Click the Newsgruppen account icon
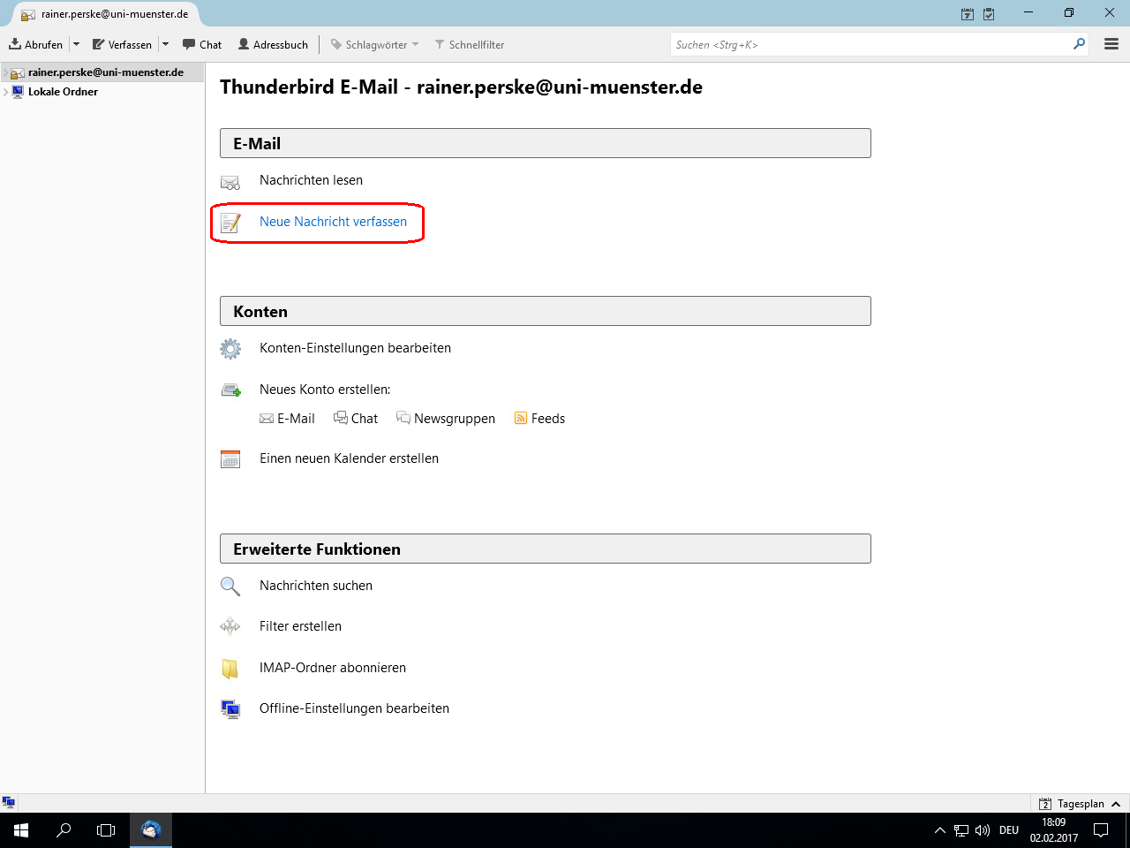Image resolution: width=1130 pixels, height=848 pixels. click(x=403, y=418)
